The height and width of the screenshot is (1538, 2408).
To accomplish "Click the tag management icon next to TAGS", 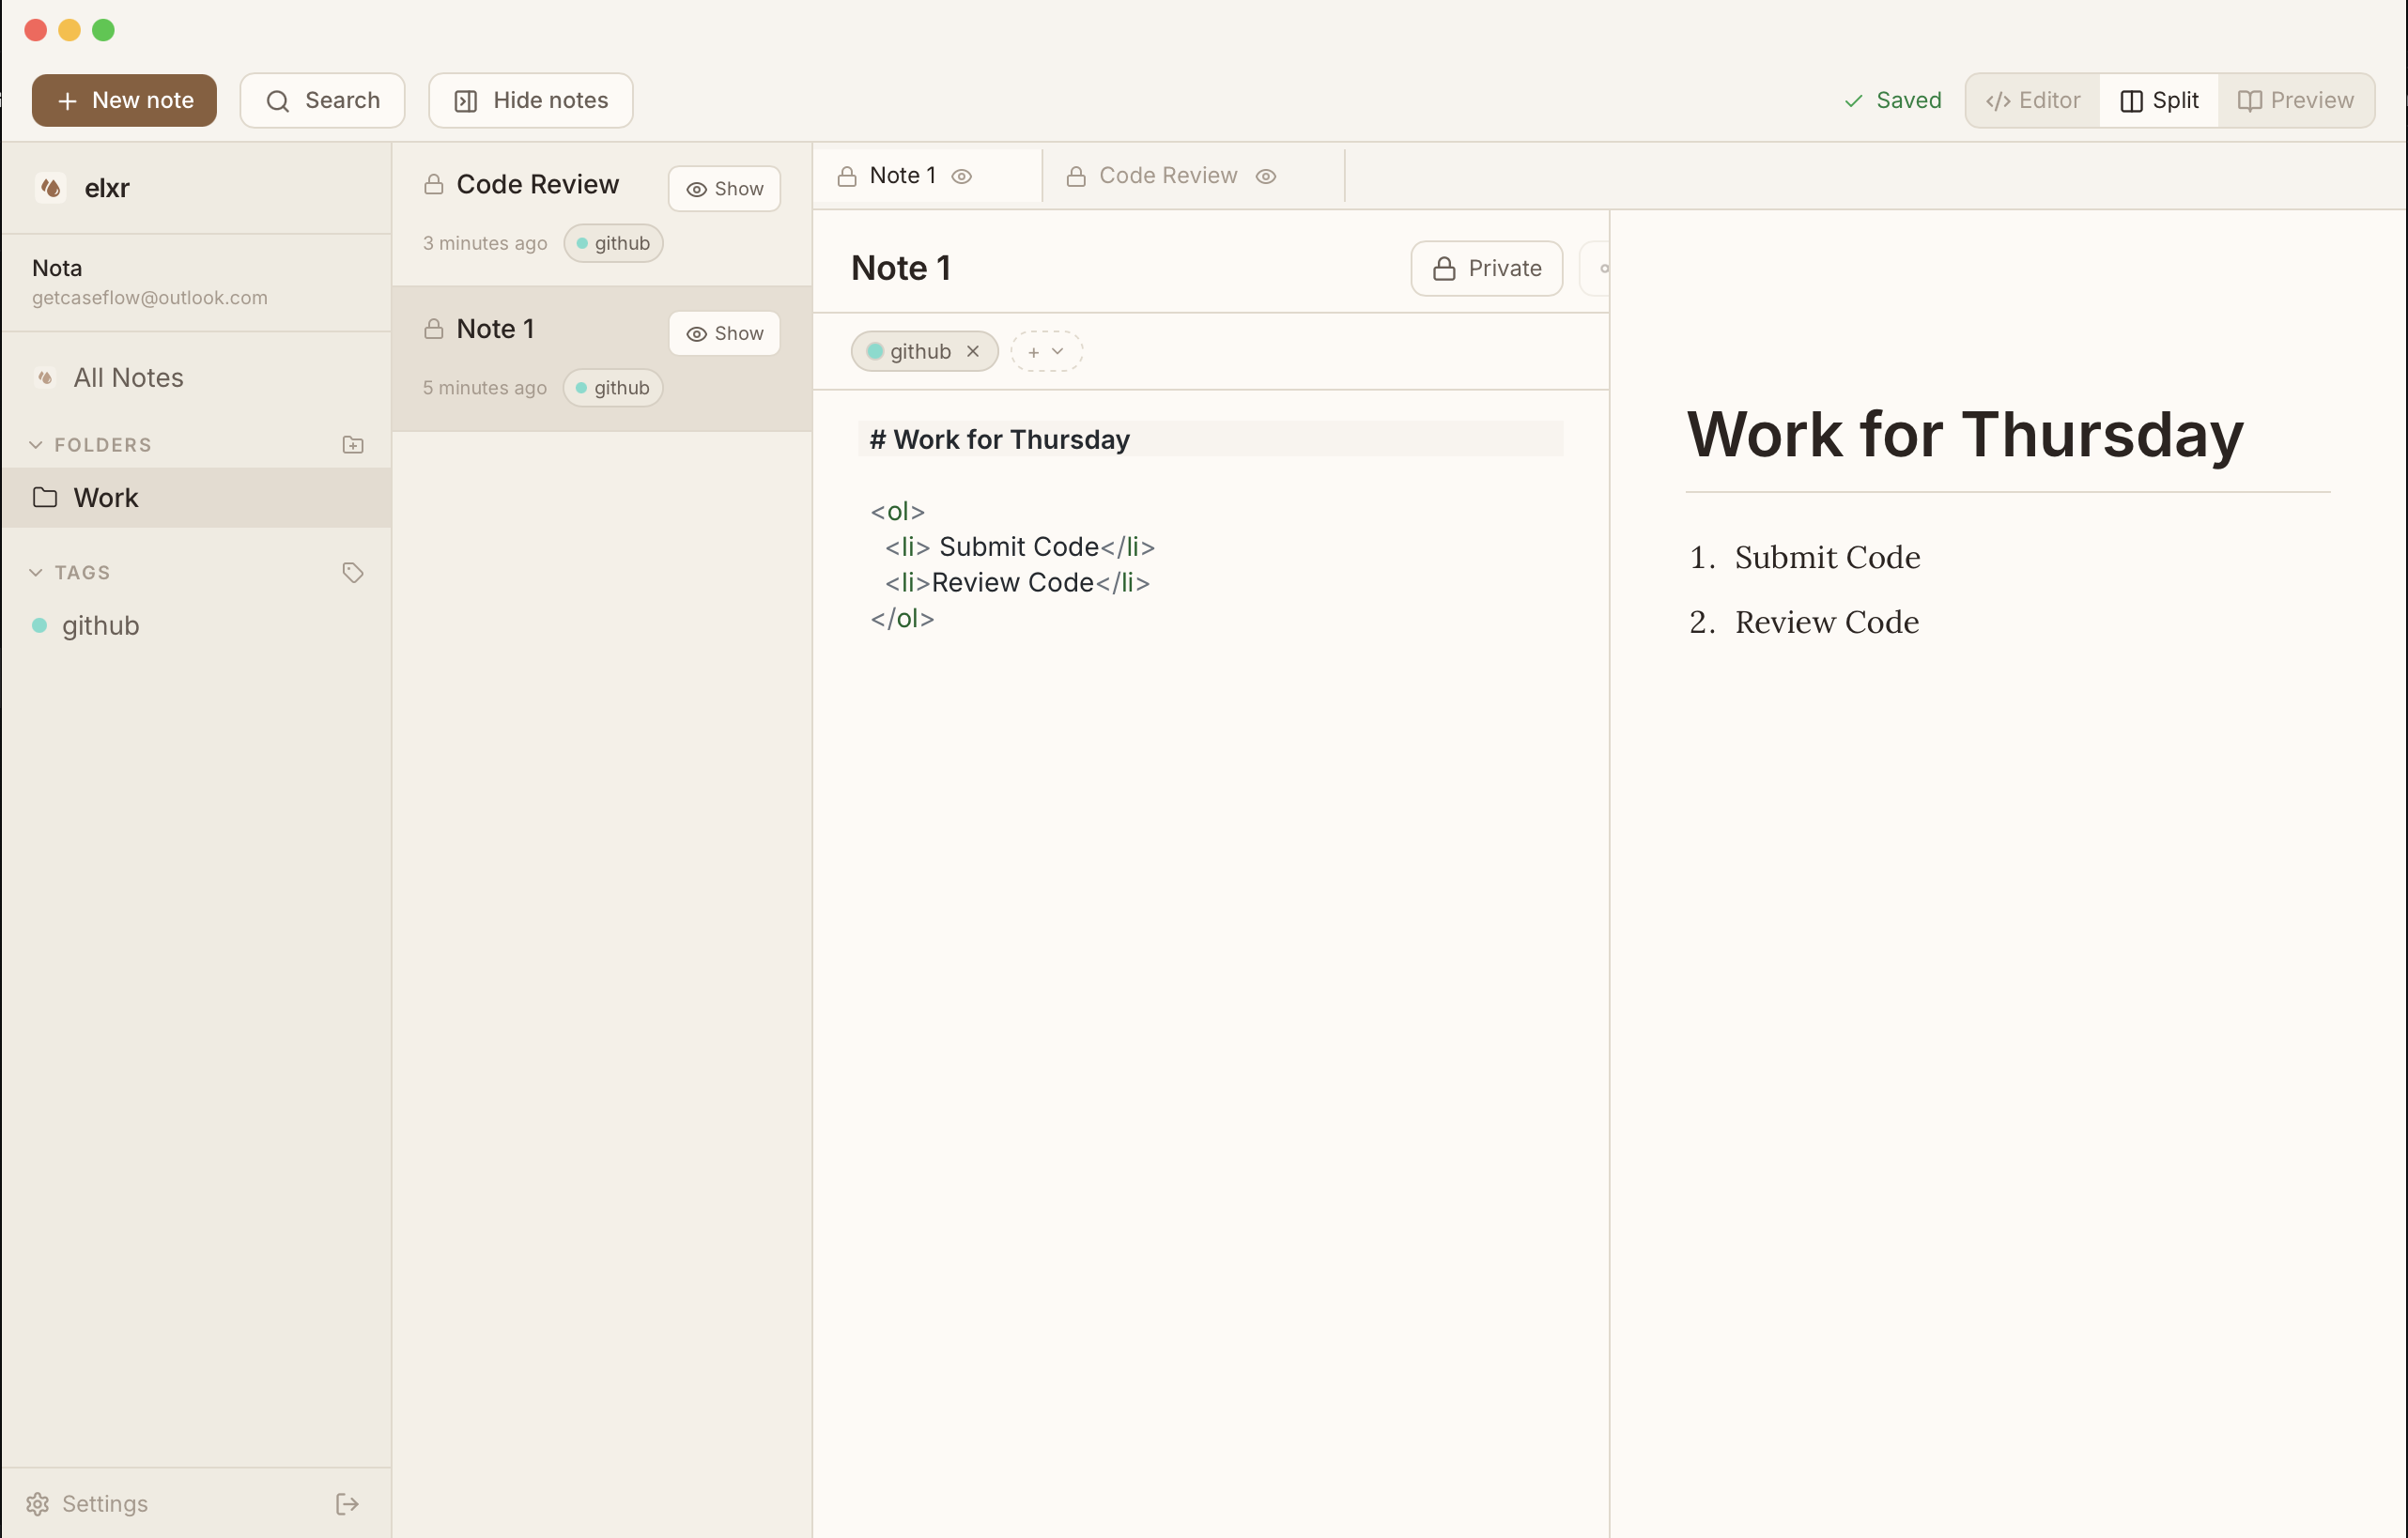I will point(352,572).
